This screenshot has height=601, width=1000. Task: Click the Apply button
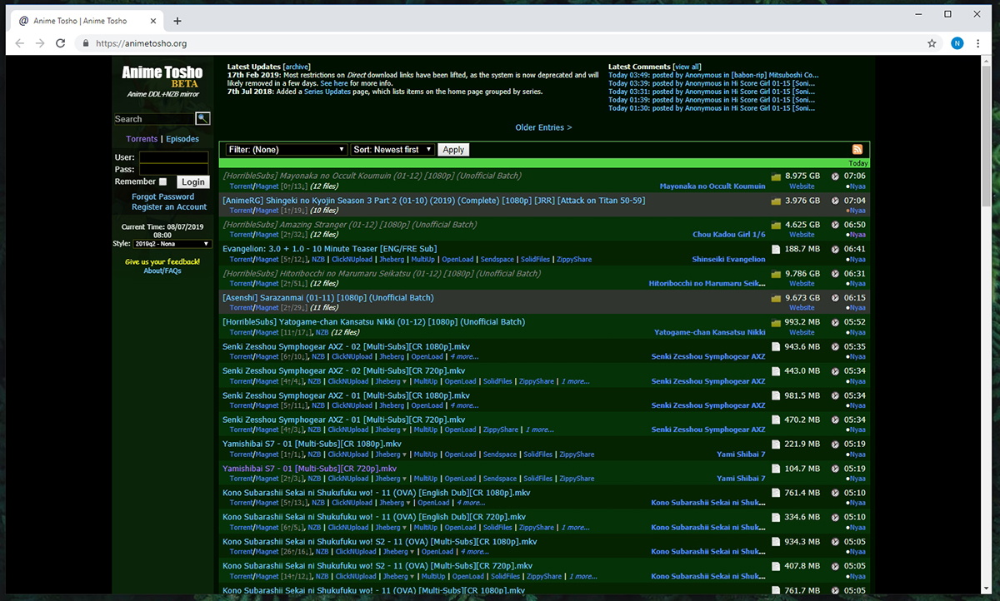[453, 150]
